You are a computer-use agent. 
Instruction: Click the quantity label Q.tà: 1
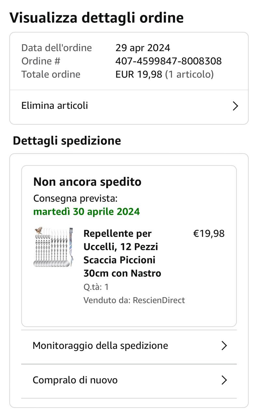point(96,287)
